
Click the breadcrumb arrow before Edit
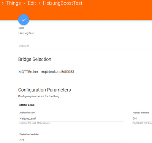24,3
